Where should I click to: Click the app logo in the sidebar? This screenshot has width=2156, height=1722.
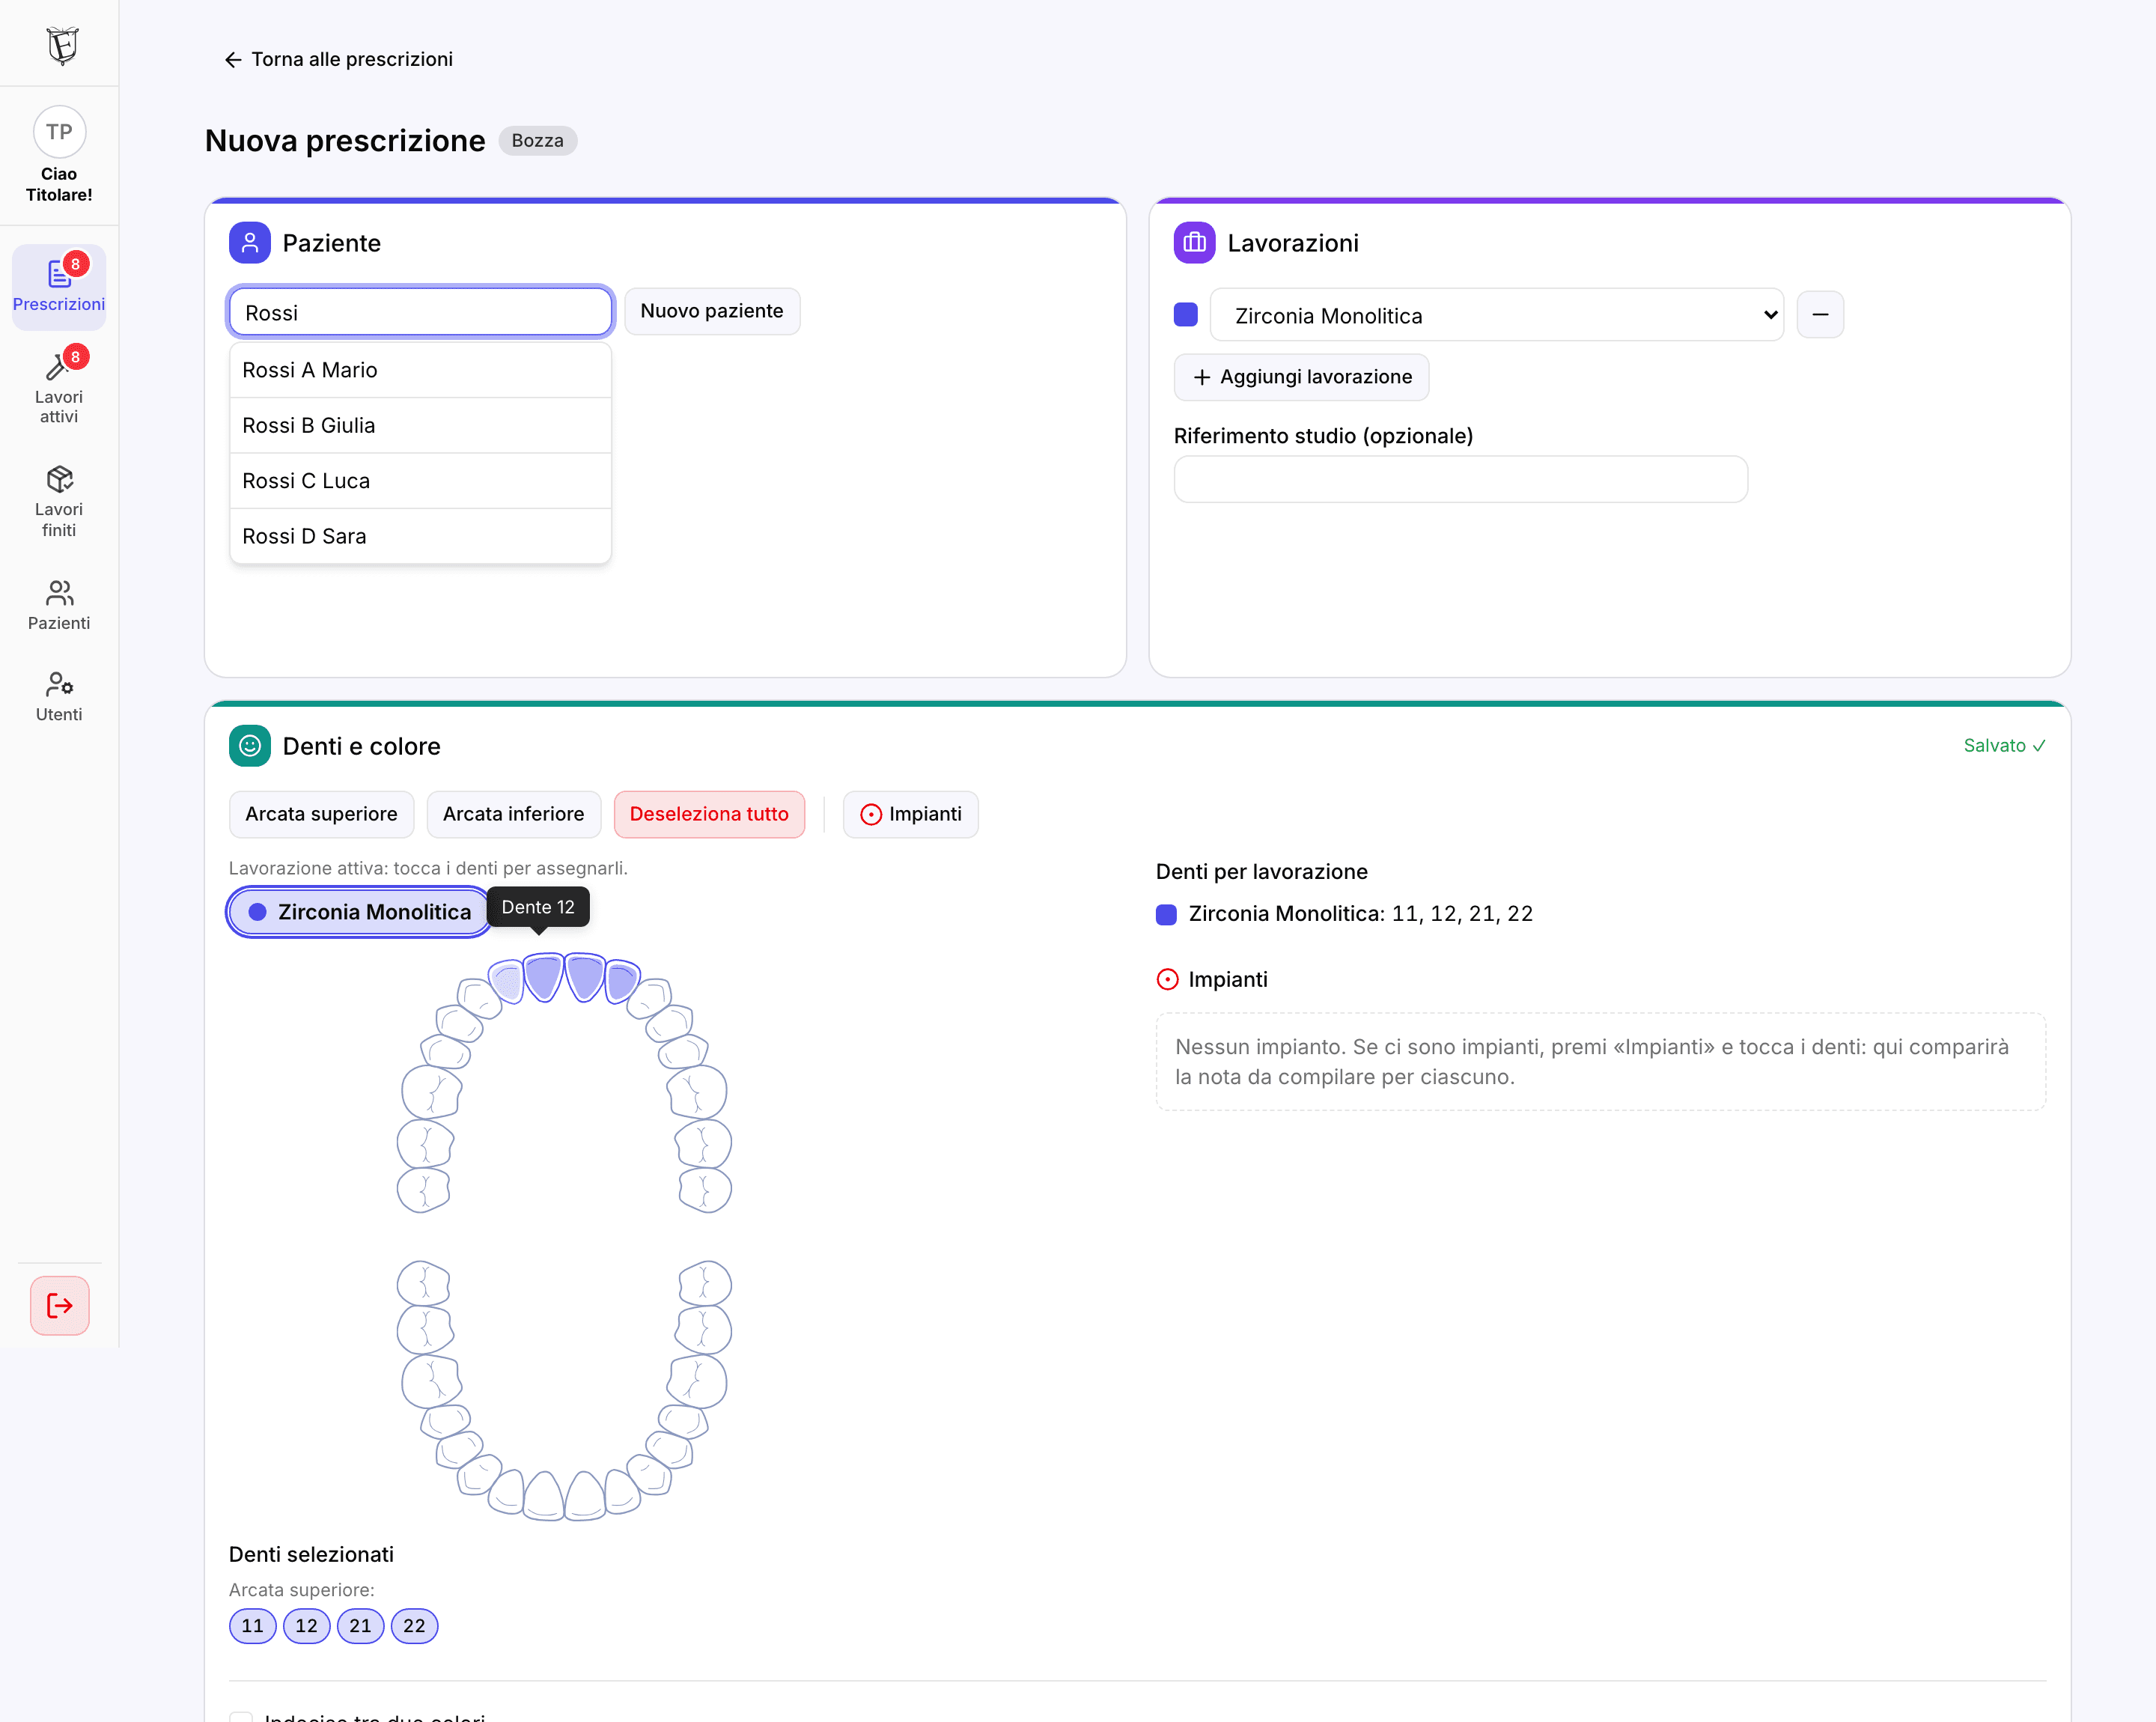[x=62, y=45]
